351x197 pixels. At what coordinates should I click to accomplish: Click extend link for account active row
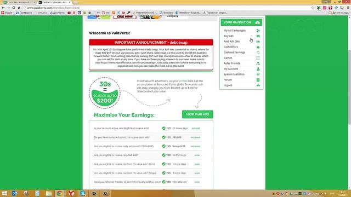[195, 128]
